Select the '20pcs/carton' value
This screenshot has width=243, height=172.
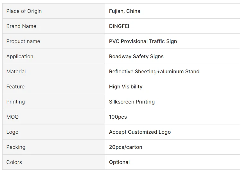pyautogui.click(x=126, y=147)
